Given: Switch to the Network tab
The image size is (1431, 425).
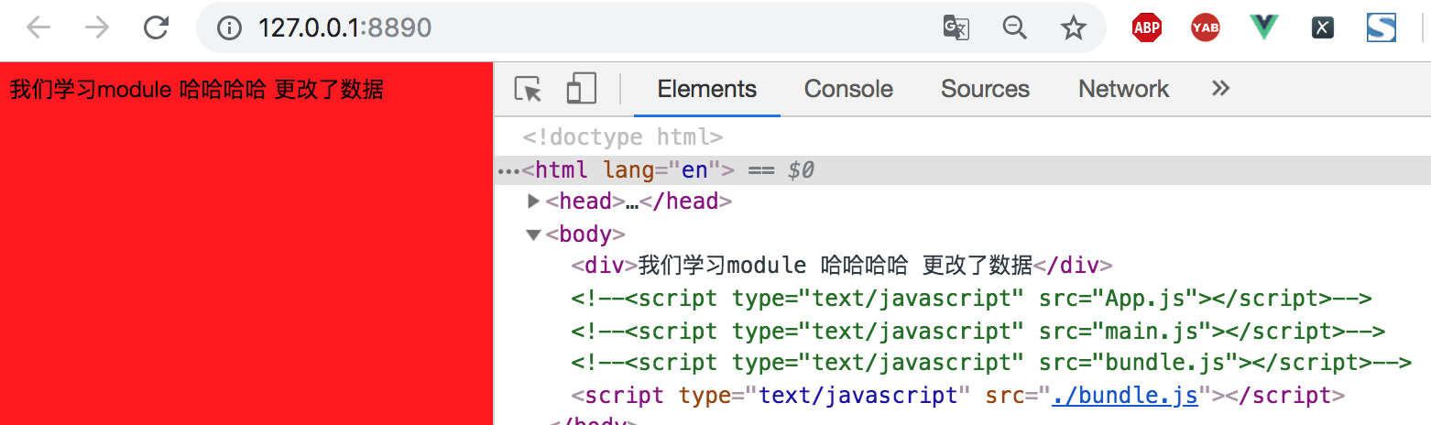Looking at the screenshot, I should 1123,89.
